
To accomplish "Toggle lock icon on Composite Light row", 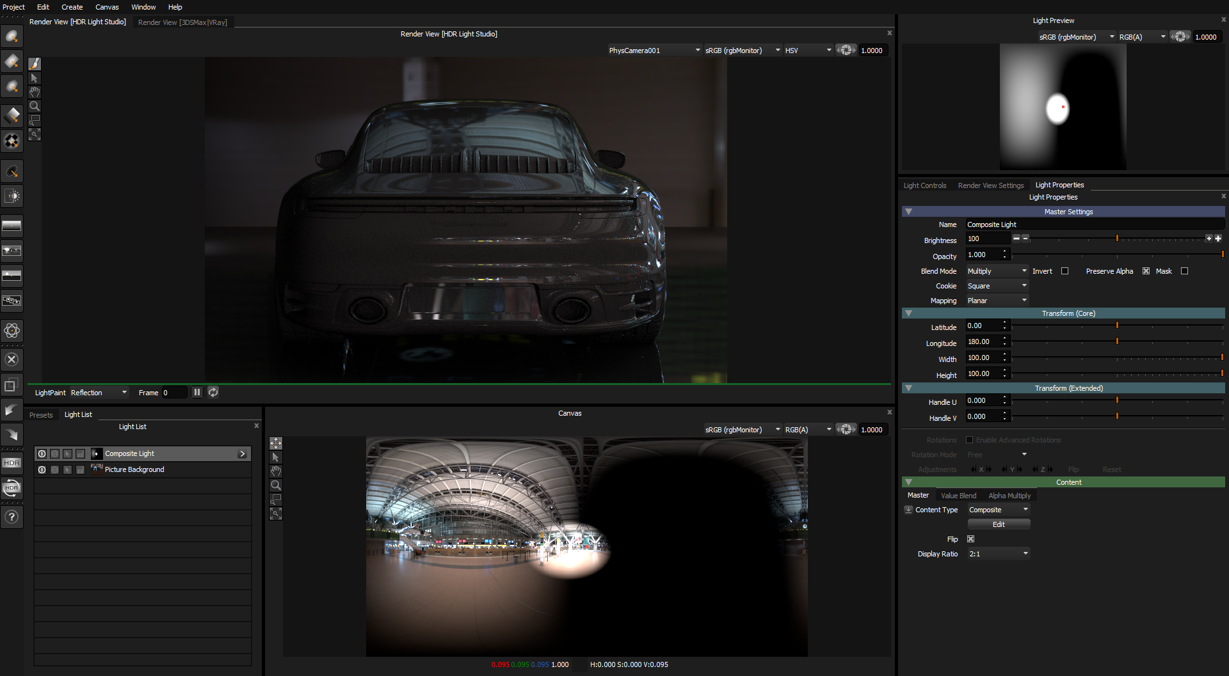I will [x=80, y=453].
